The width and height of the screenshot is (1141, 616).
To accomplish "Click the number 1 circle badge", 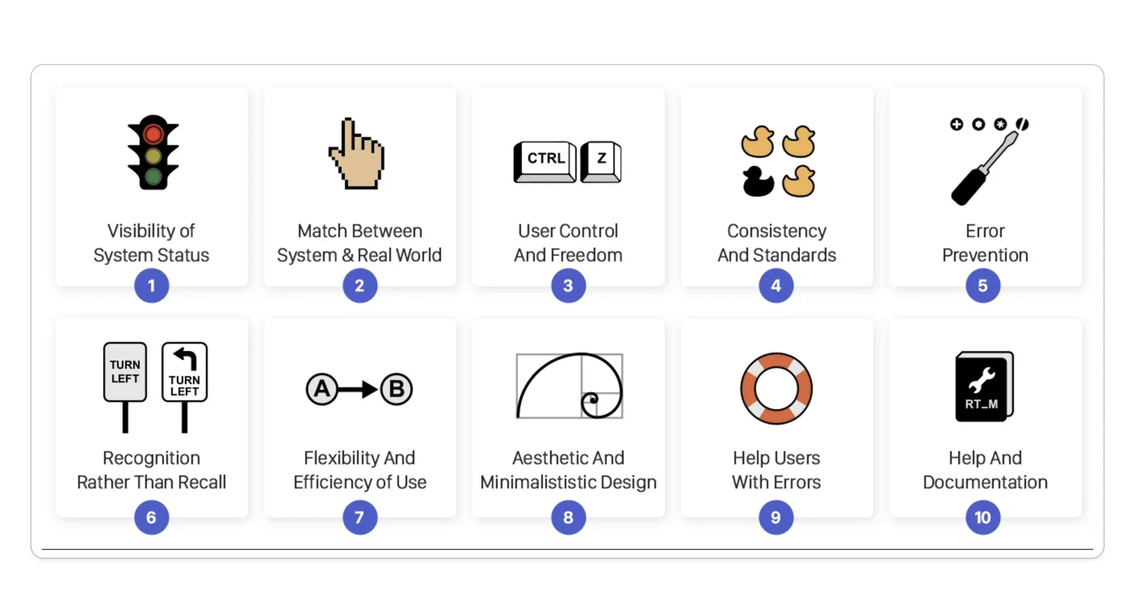I will pos(151,286).
